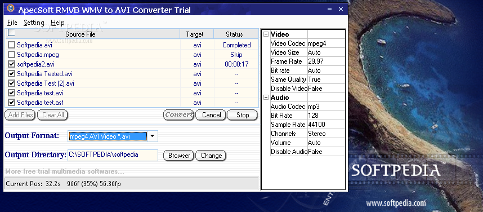483x212 pixels.
Task: Open the File menu
Action: tap(12, 23)
